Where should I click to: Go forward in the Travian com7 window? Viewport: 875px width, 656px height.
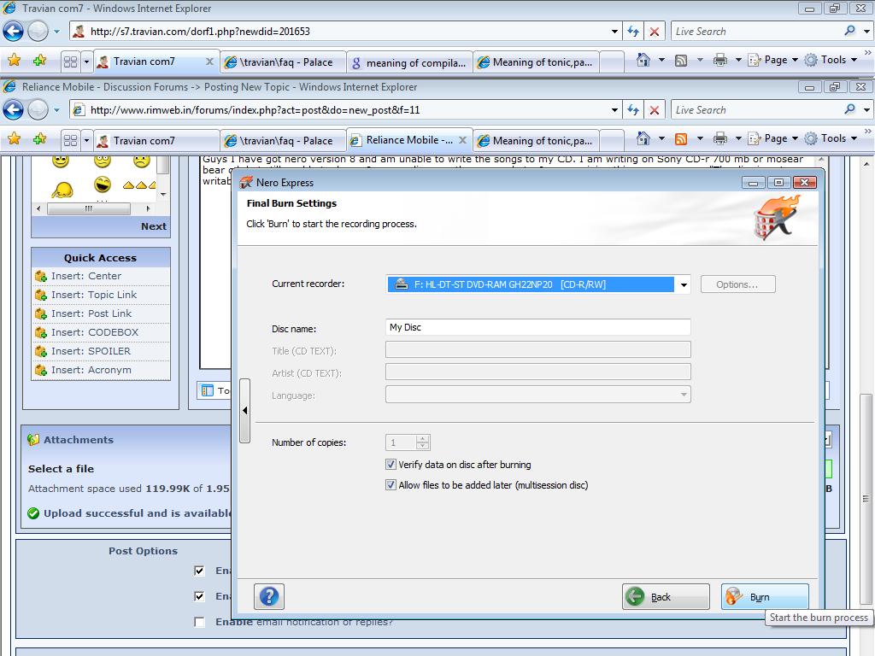click(38, 32)
